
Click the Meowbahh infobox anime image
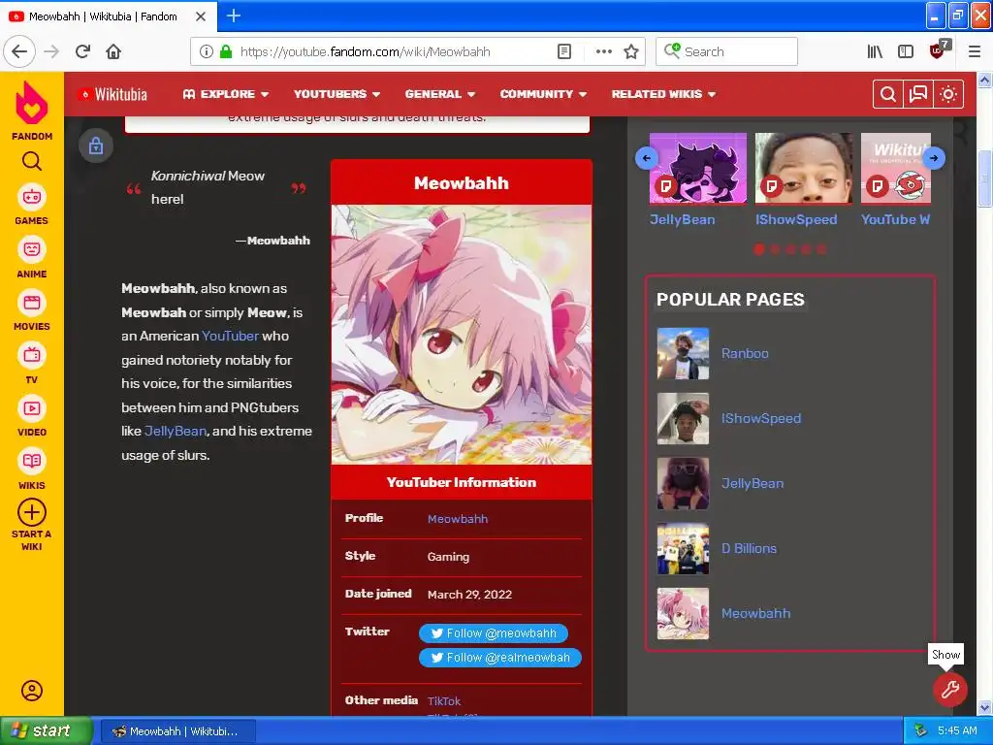[x=462, y=335]
